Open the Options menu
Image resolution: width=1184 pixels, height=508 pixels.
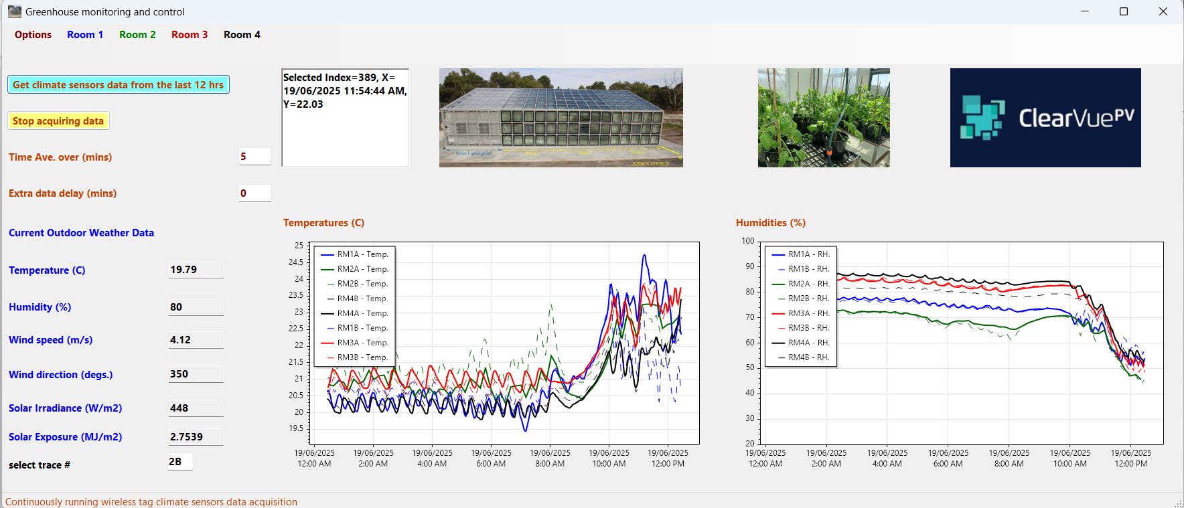[33, 35]
